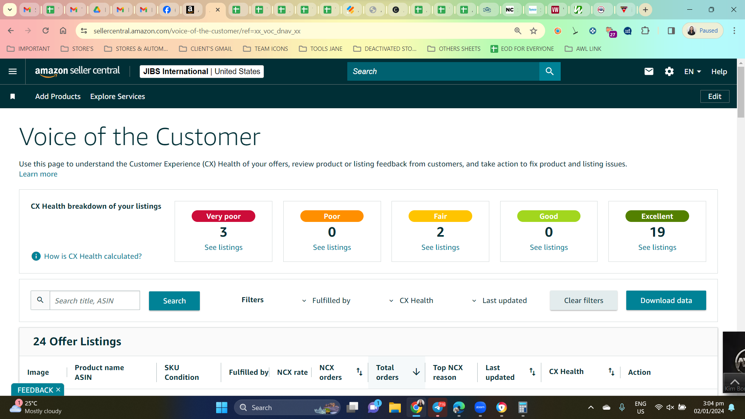This screenshot has height=419, width=745.
Task: Click the Amazon Seller Central logo
Action: 77,71
